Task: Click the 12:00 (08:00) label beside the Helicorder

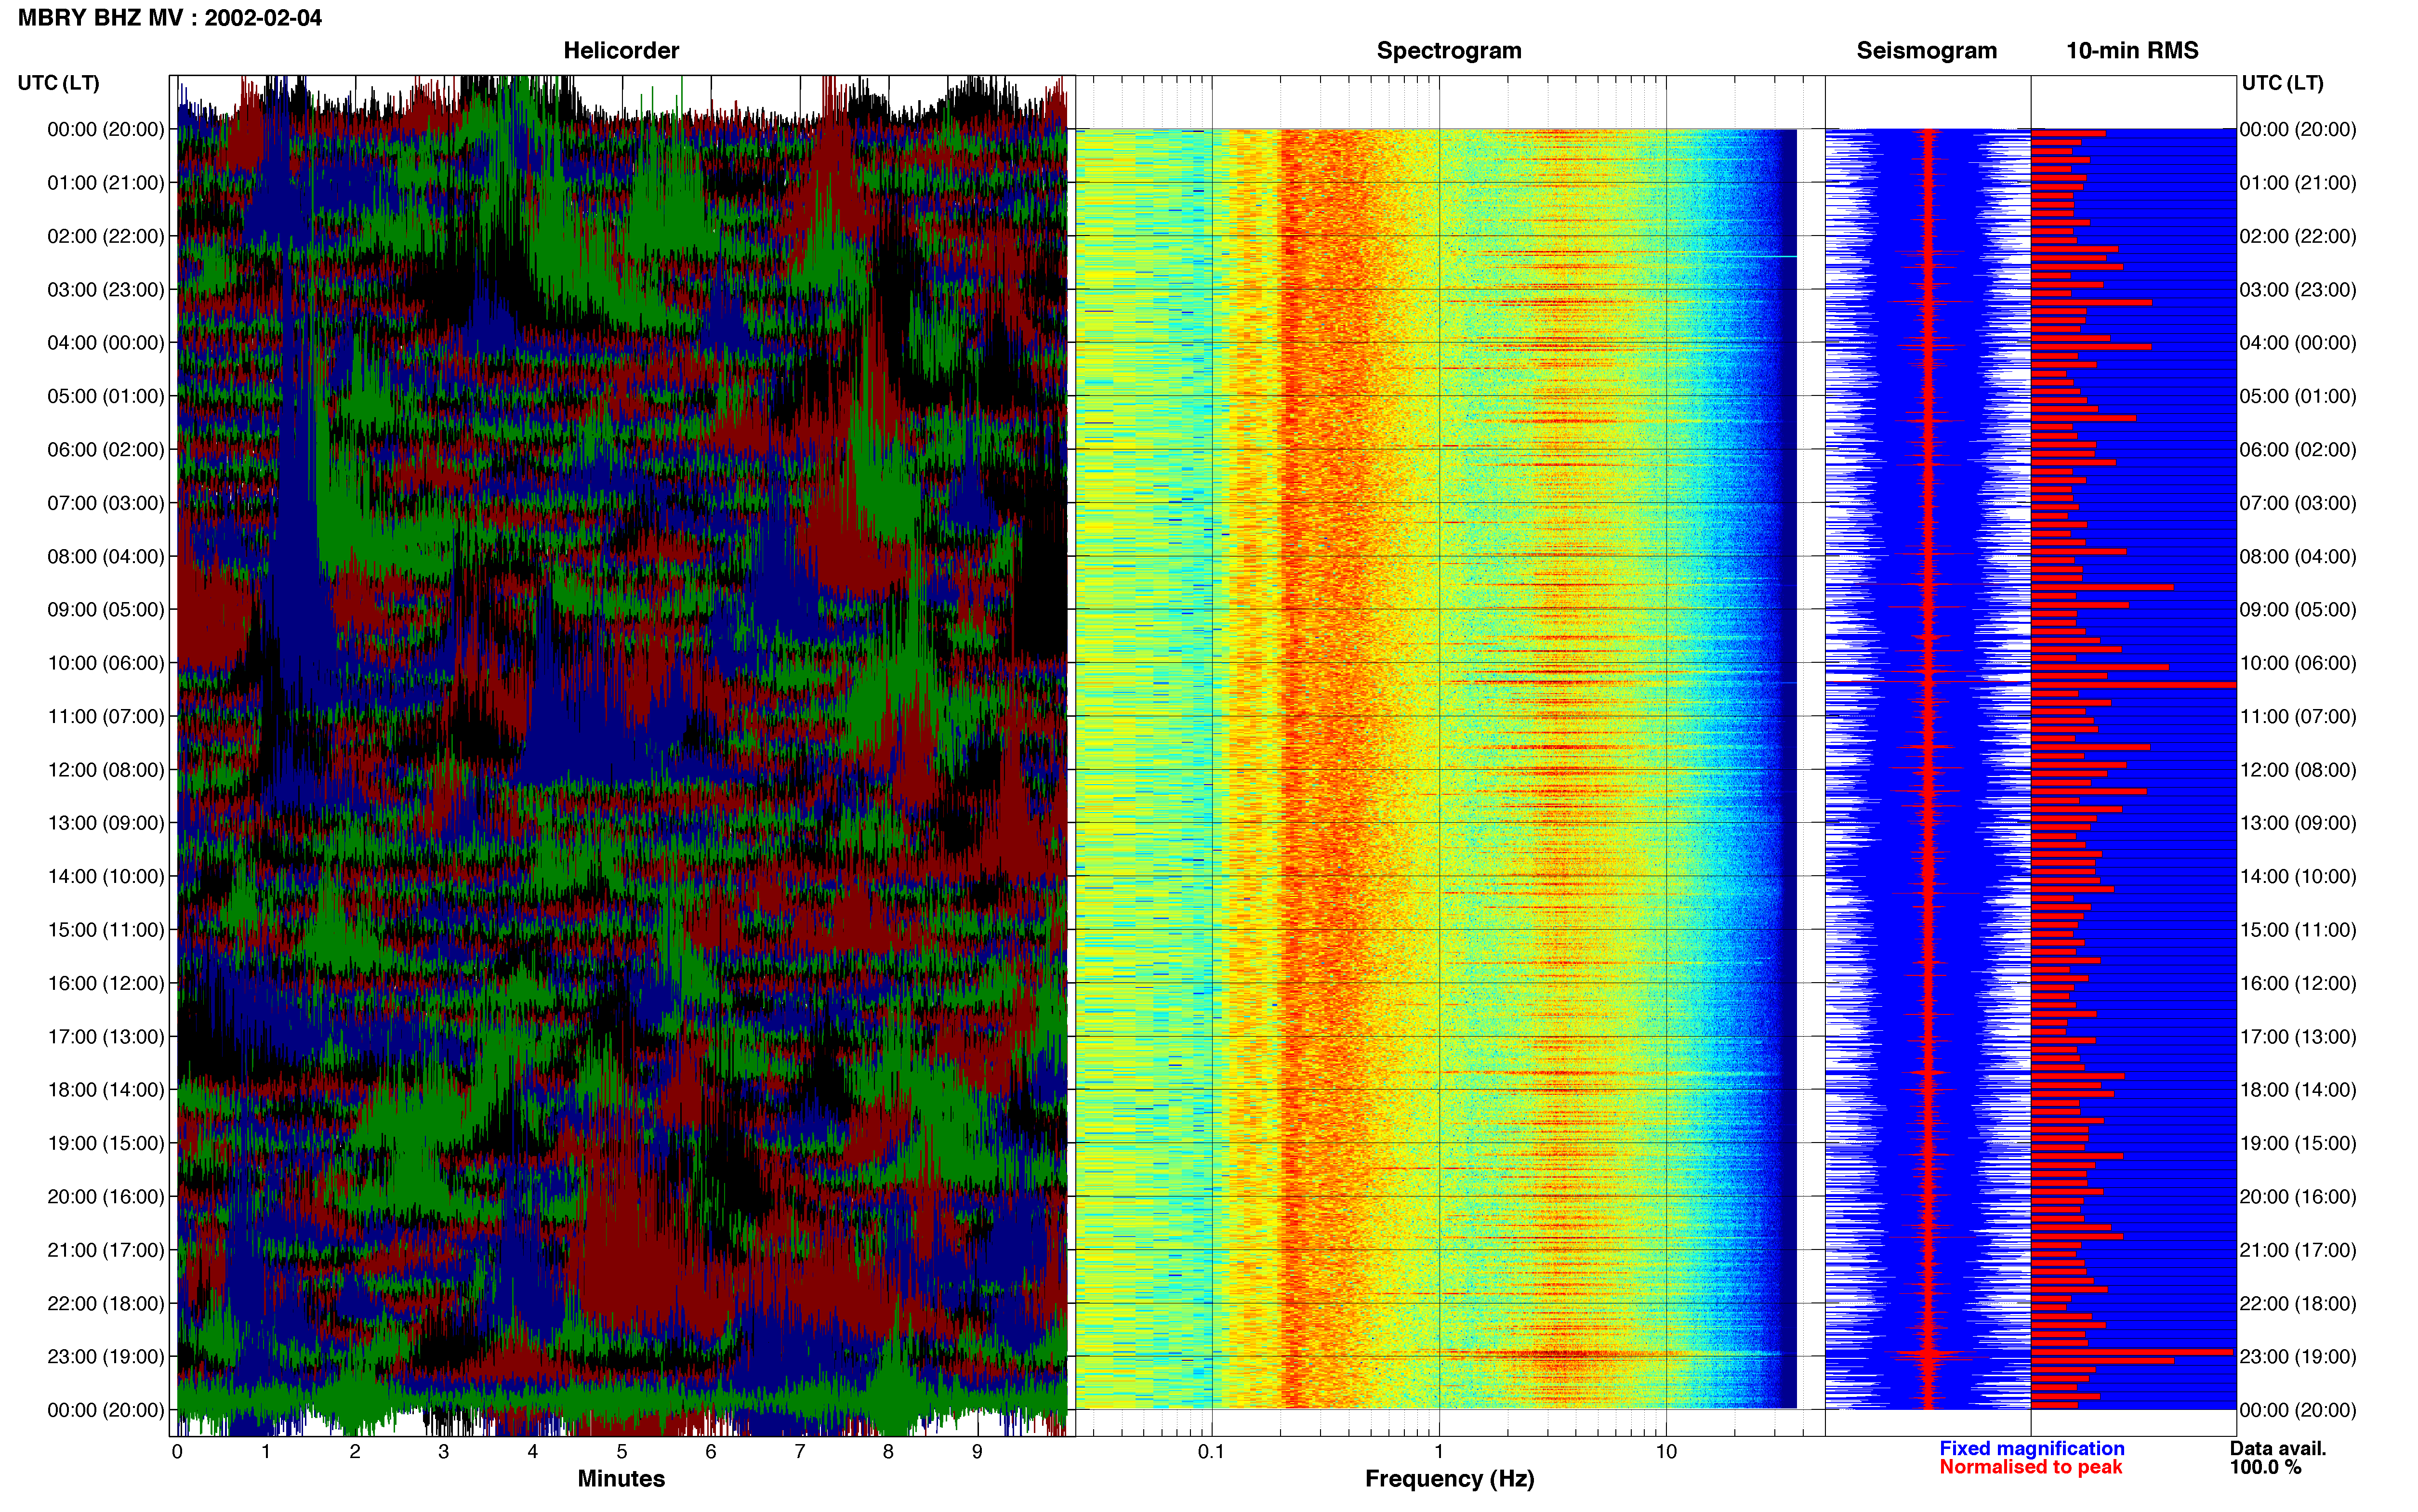Action: point(106,770)
